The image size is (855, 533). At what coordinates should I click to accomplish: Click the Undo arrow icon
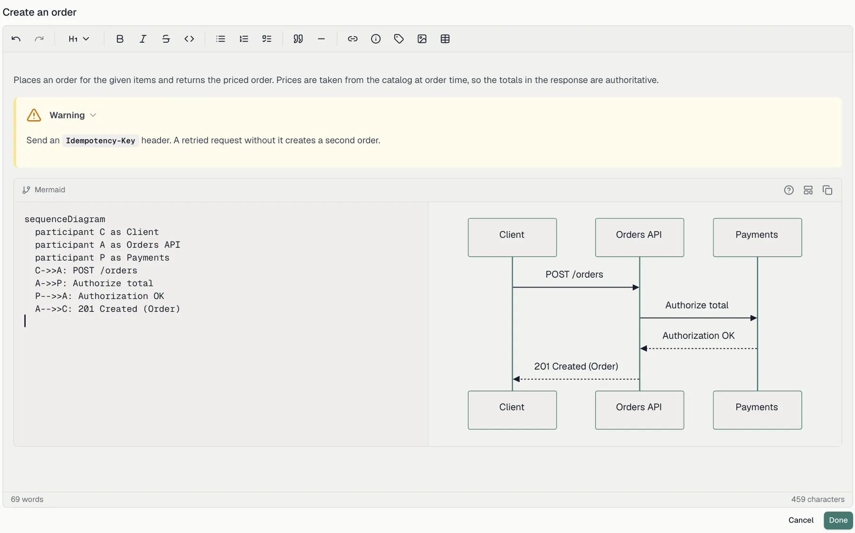[16, 39]
